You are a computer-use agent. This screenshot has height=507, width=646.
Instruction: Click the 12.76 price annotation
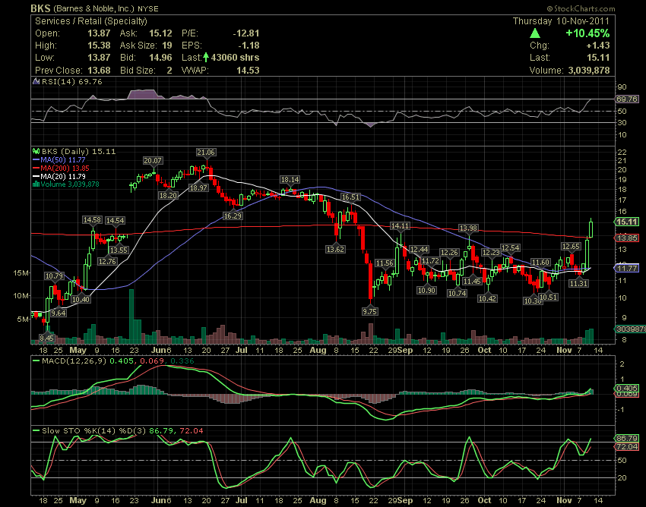(107, 261)
